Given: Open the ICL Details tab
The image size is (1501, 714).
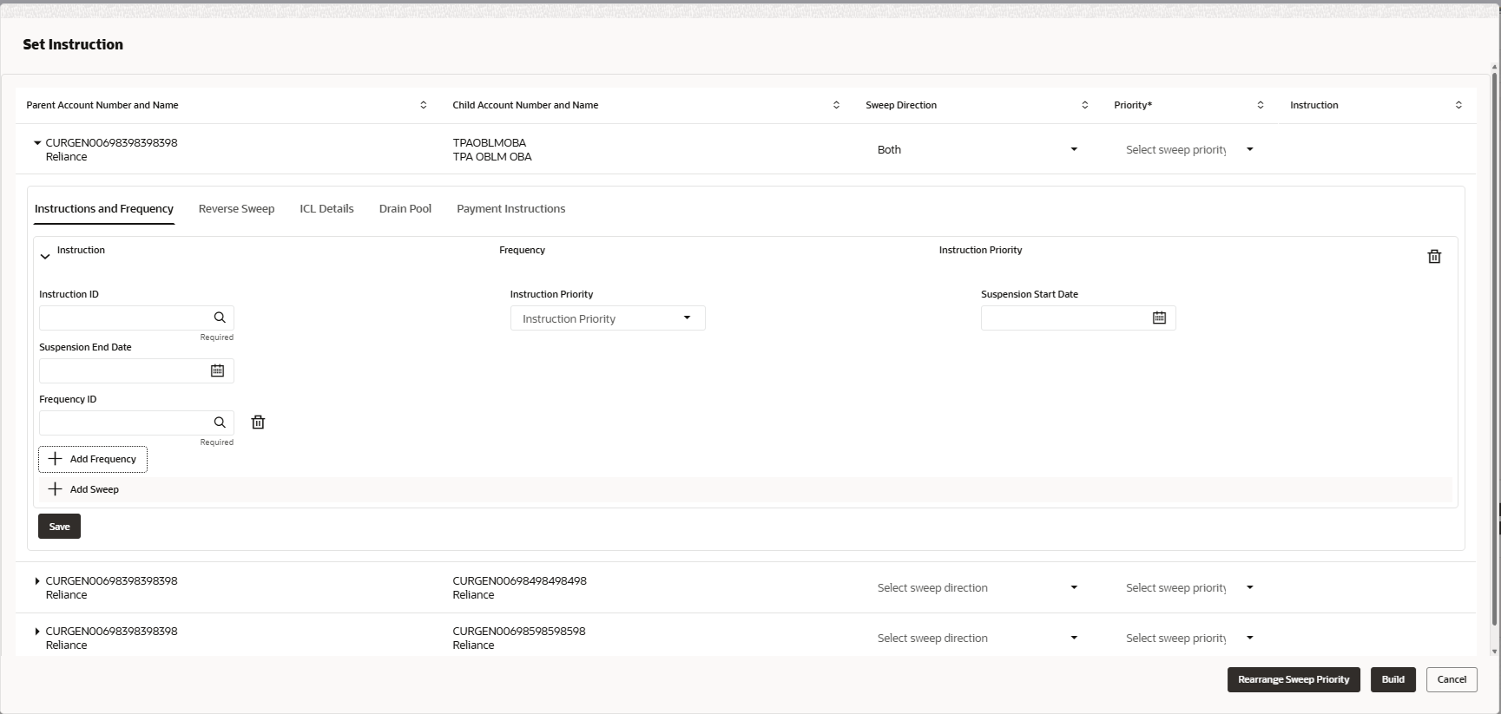Looking at the screenshot, I should (x=326, y=209).
